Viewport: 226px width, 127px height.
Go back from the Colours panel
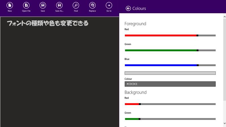128,8
